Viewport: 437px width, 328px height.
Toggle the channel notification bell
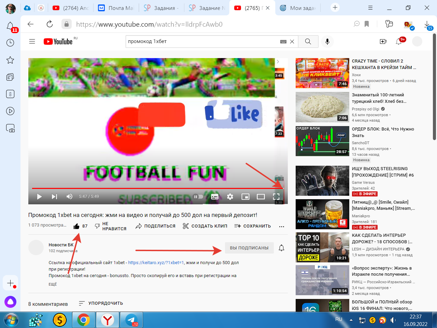point(281,248)
